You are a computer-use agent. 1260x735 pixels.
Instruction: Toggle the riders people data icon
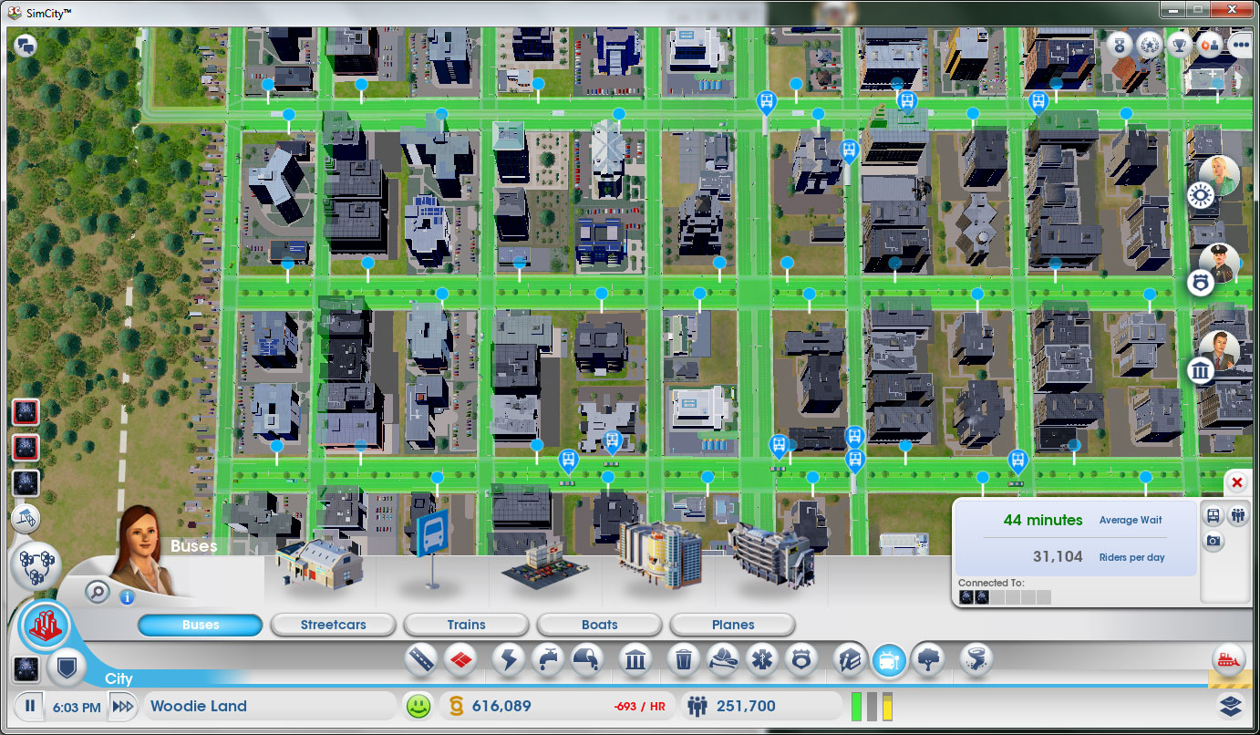click(x=1237, y=515)
